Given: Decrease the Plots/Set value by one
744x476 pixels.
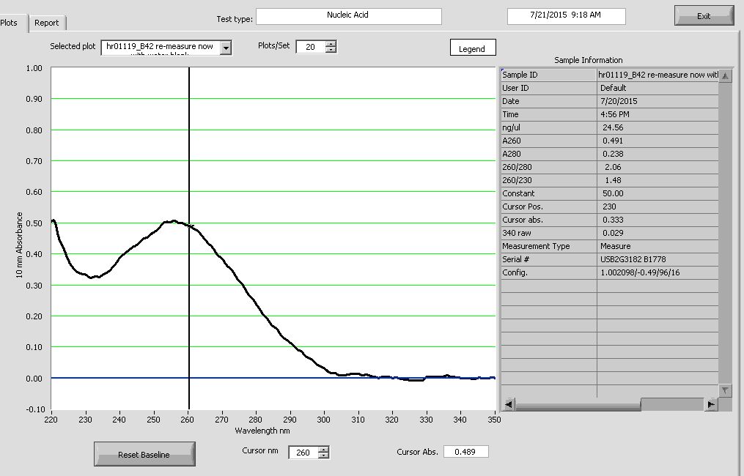Looking at the screenshot, I should point(331,50).
